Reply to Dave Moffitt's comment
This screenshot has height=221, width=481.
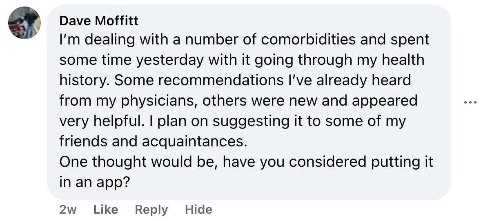pyautogui.click(x=151, y=210)
